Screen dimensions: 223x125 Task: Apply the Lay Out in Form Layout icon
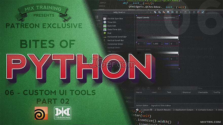point(190,12)
